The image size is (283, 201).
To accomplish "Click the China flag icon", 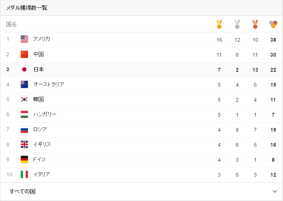I will coord(24,54).
